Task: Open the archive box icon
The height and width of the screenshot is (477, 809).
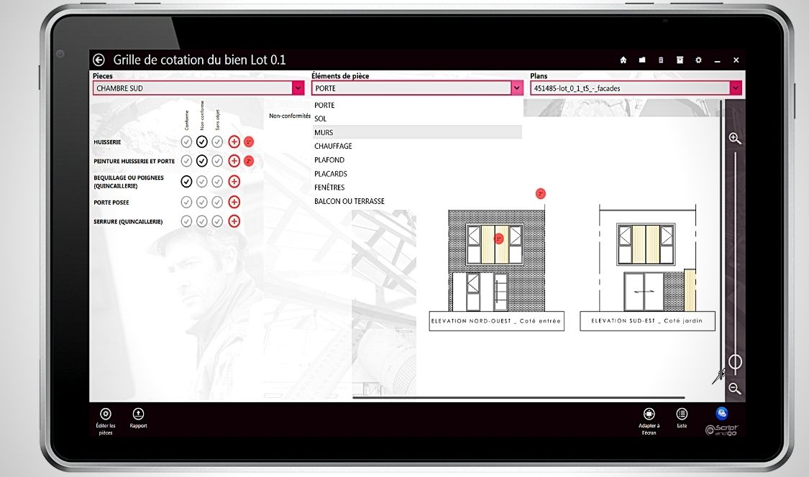Action: pos(680,60)
